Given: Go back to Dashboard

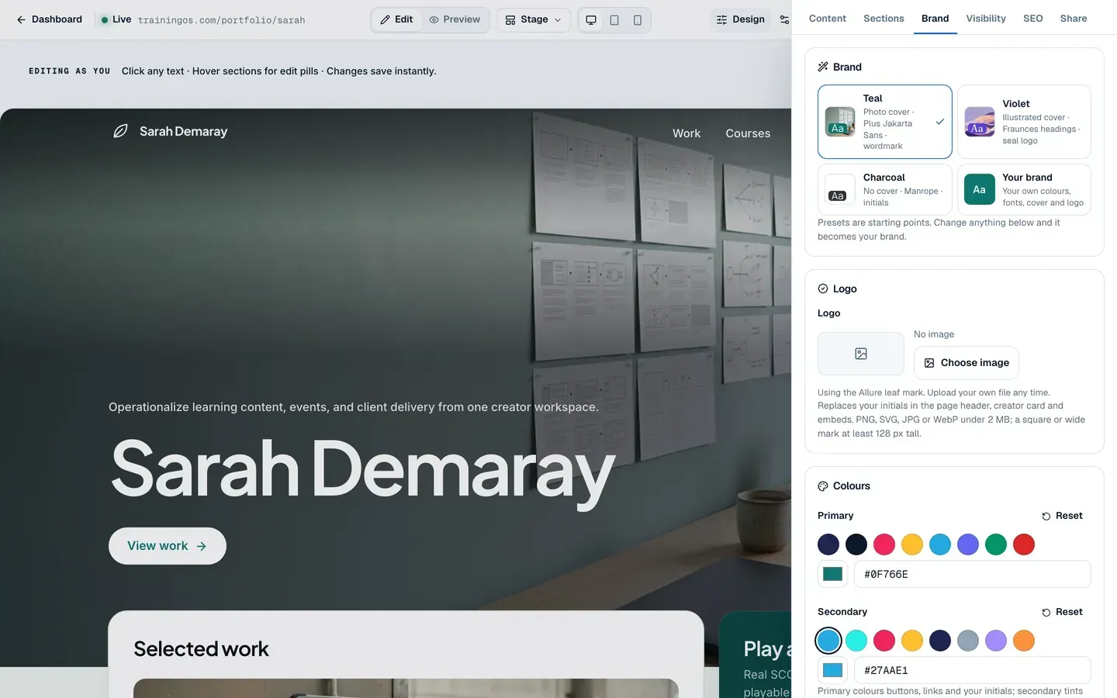Looking at the screenshot, I should [49, 20].
